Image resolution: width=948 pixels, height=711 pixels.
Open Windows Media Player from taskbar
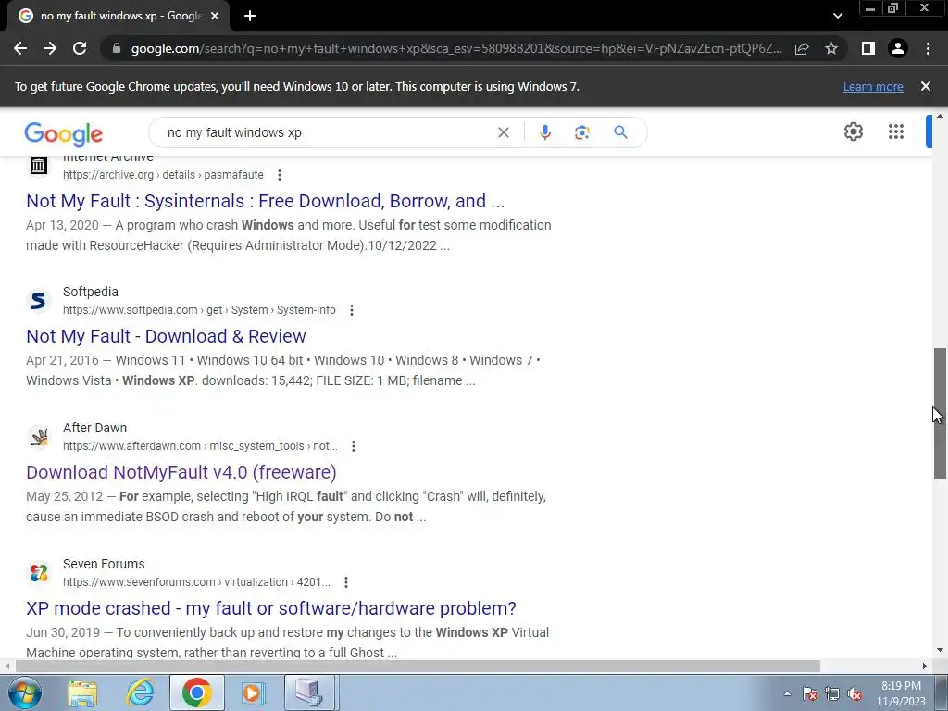point(253,692)
